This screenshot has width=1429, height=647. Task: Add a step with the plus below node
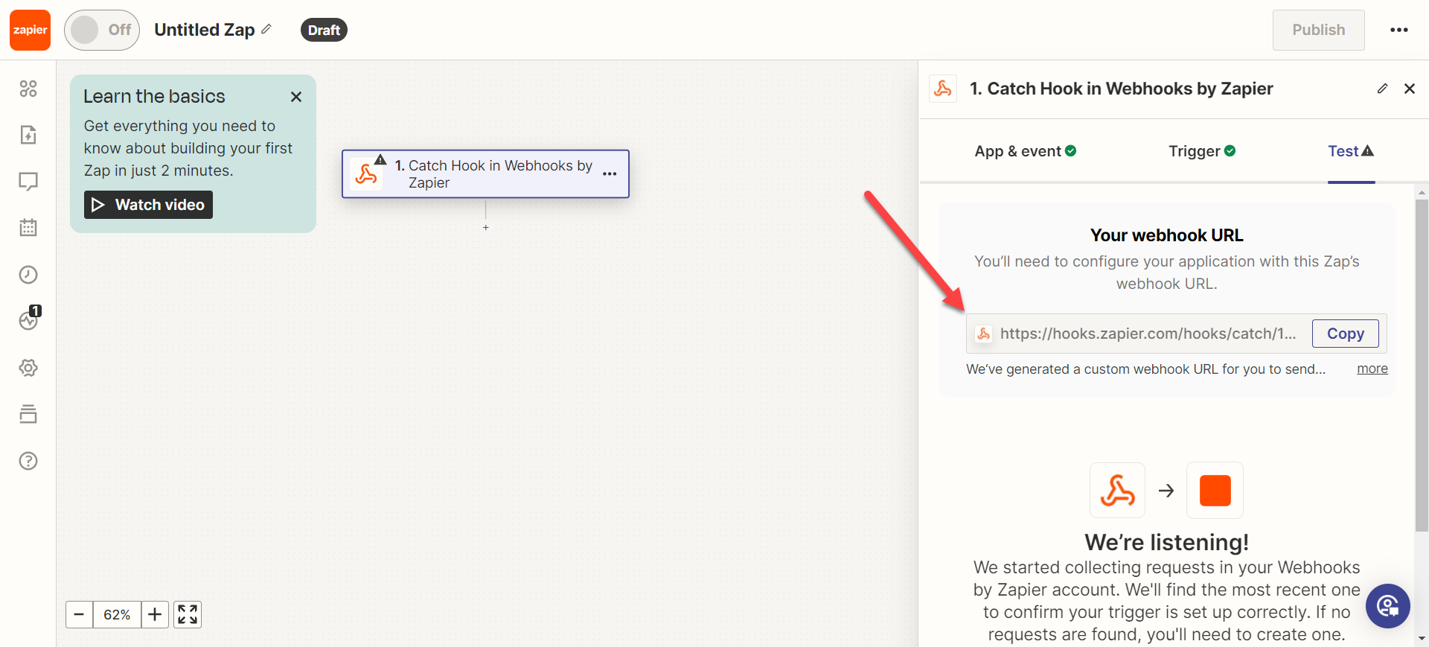(x=486, y=228)
